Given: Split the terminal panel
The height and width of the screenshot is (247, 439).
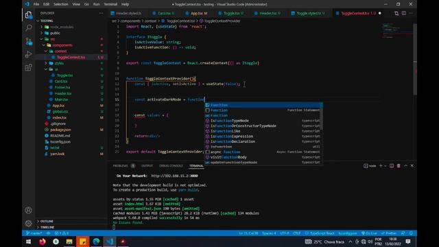Looking at the screenshot, I should (392, 166).
